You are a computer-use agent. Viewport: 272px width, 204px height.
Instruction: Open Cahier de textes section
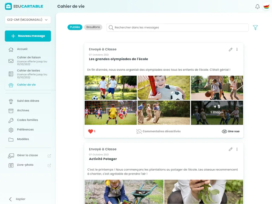(28, 71)
